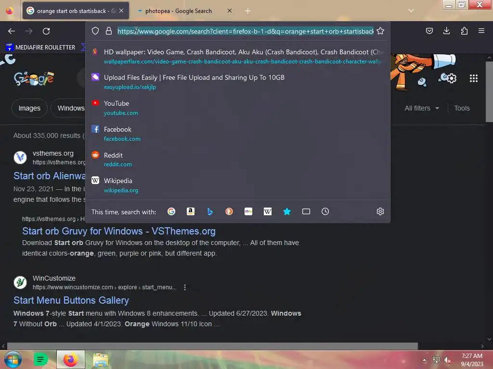Screen dimensions: 493x369
Task: Open taskbar clock 7:27 AM
Action: pos(472,360)
